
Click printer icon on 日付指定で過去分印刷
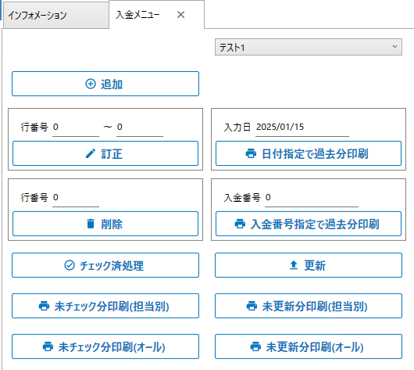click(x=251, y=153)
